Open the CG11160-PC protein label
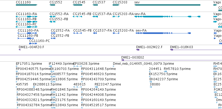This screenshot has height=109, width=222. [x=39, y=41]
